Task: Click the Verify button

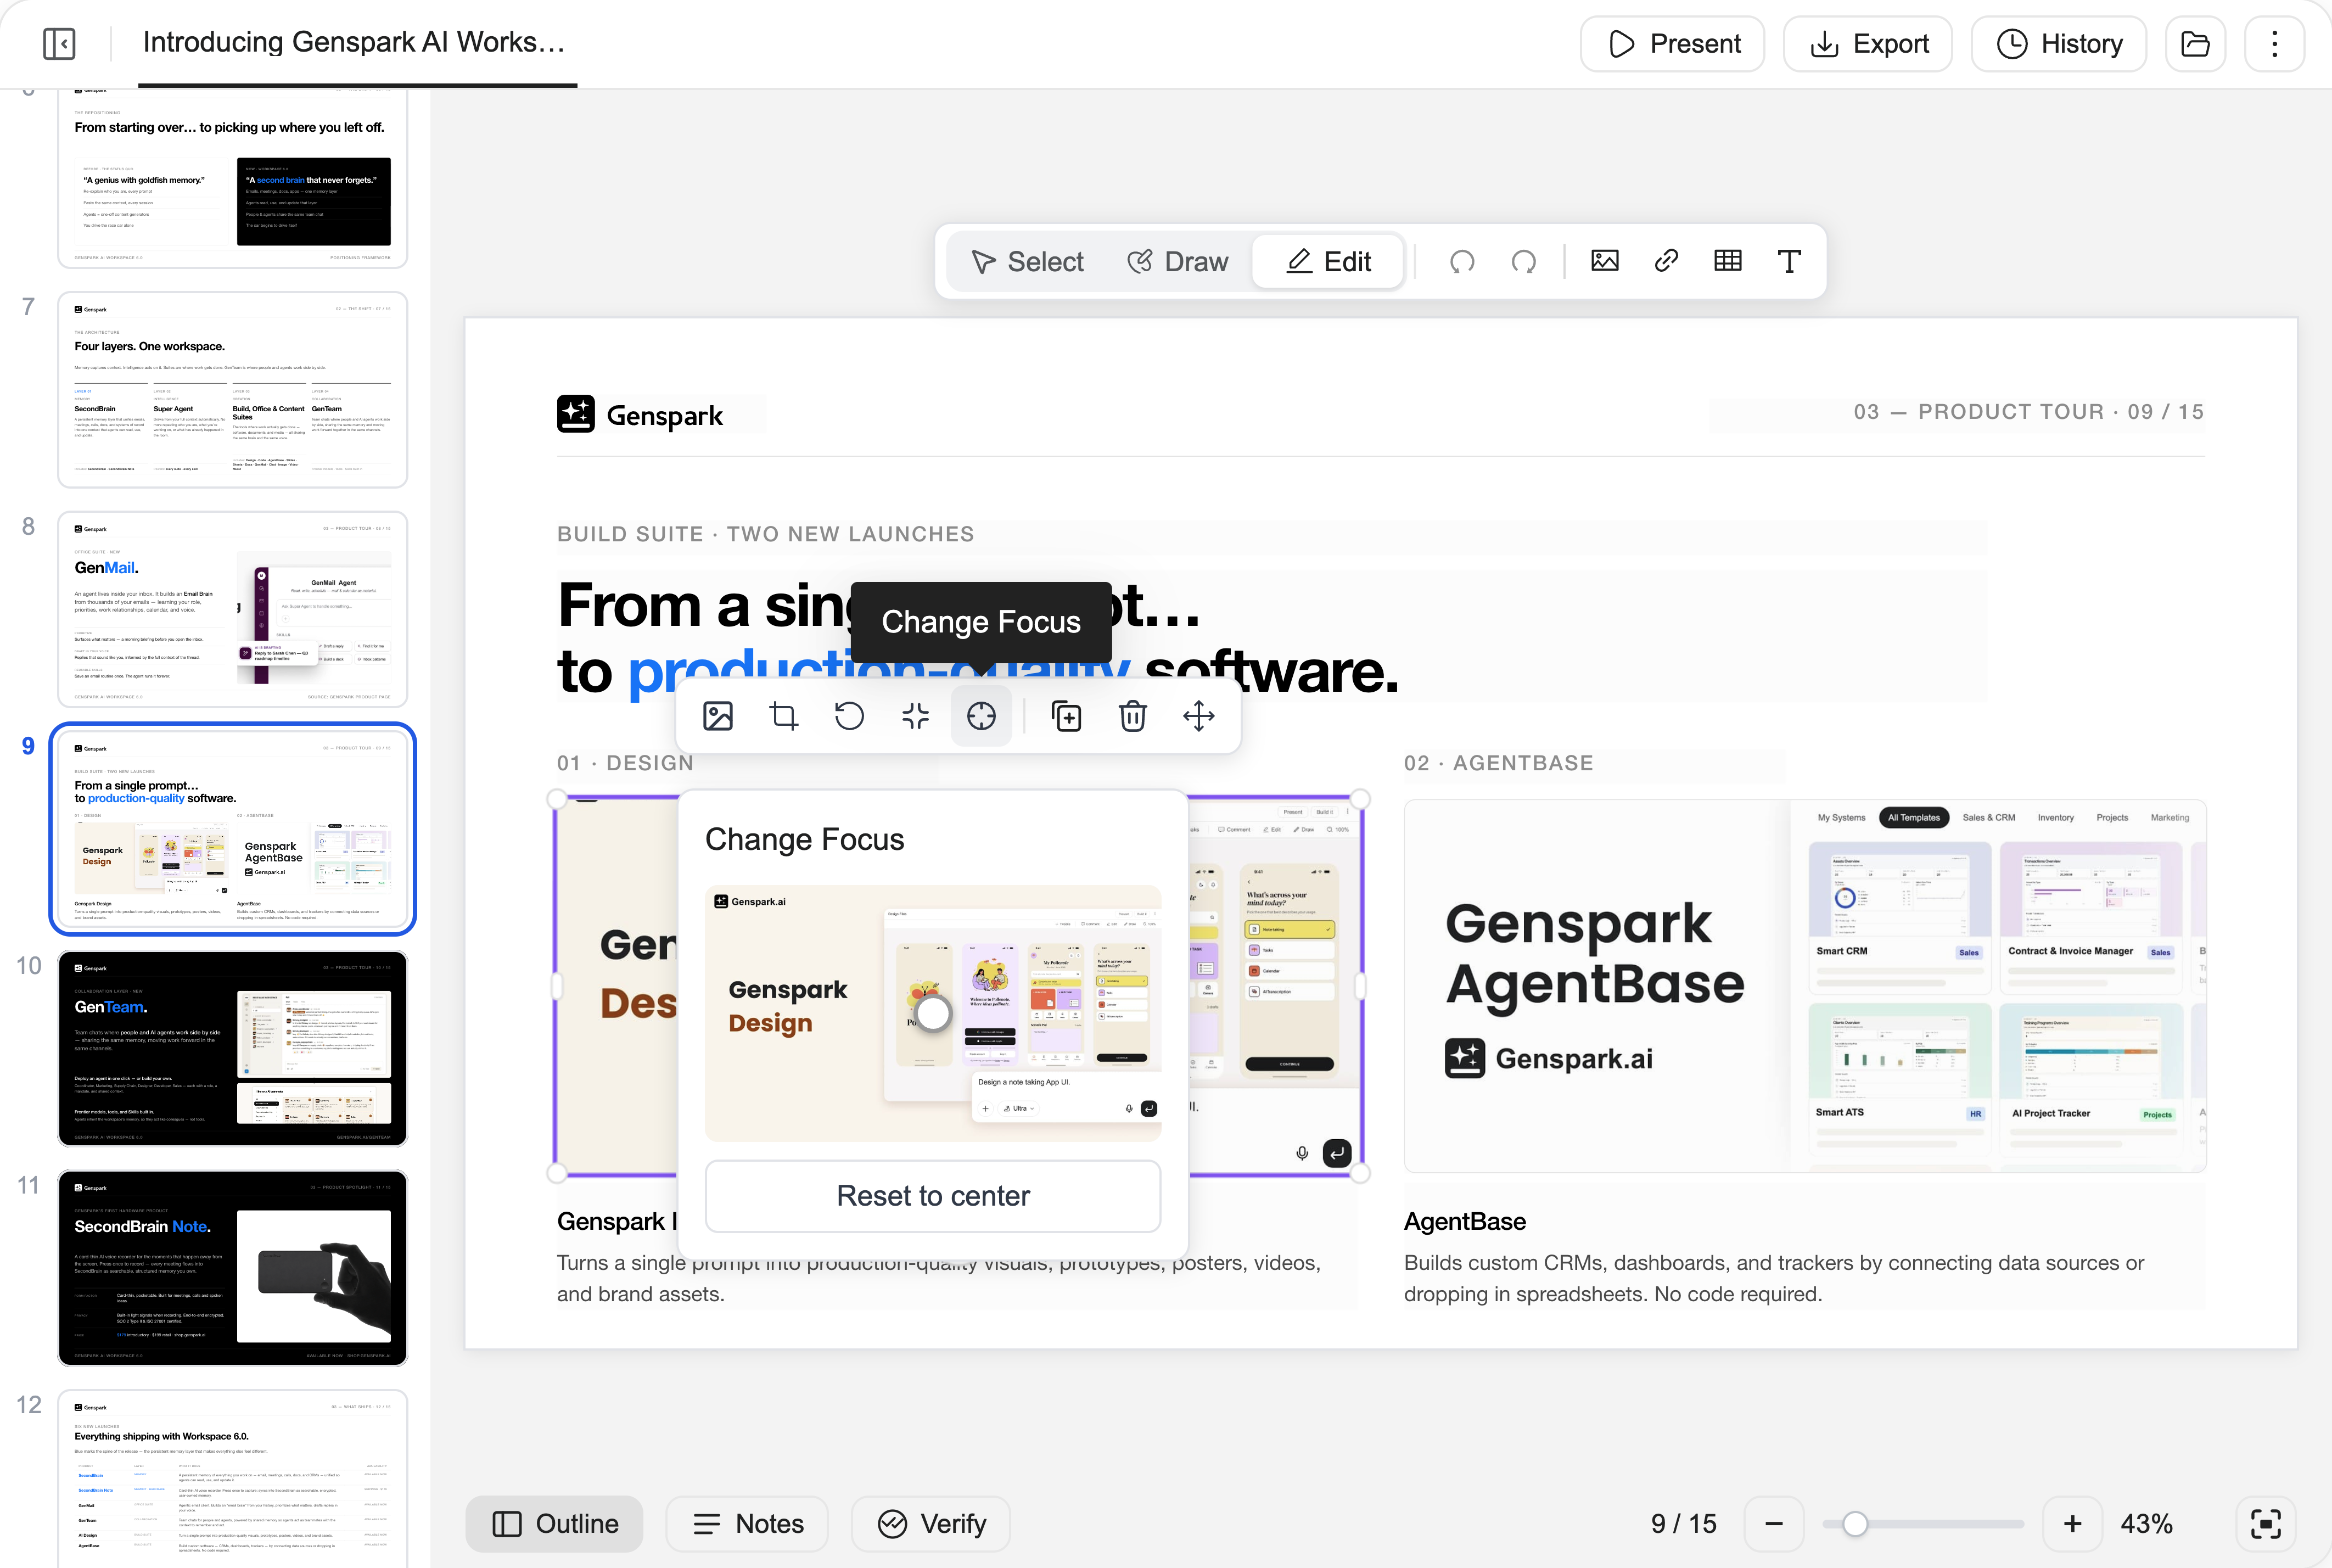Action: (931, 1524)
